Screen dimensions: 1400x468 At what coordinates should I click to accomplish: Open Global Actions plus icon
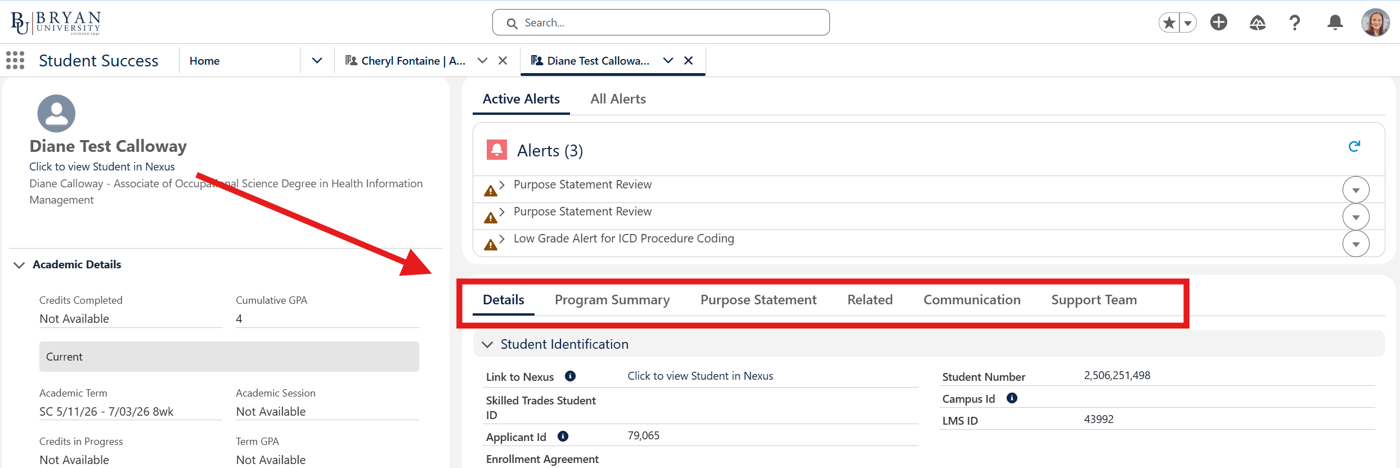pyautogui.click(x=1219, y=22)
